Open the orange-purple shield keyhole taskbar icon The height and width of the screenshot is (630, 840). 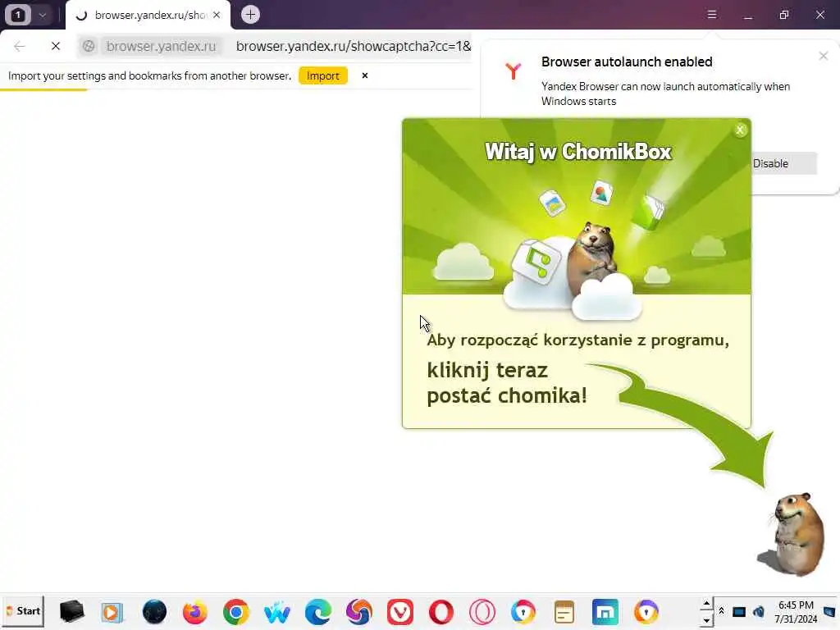pos(646,612)
